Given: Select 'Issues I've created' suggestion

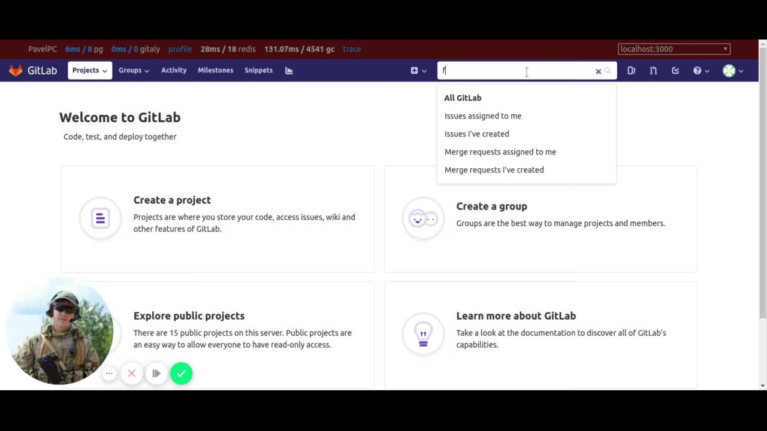Looking at the screenshot, I should pyautogui.click(x=526, y=134).
